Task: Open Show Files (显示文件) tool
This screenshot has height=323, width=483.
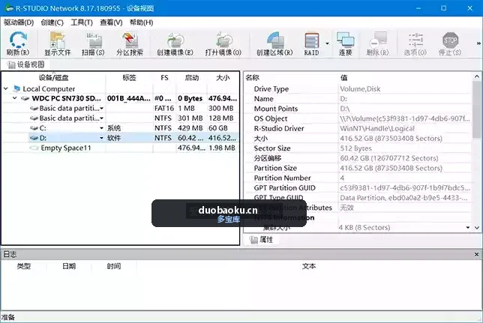Action: point(58,43)
